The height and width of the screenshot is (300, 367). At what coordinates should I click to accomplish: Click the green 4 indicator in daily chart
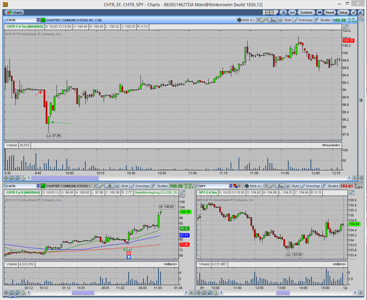coord(43,186)
